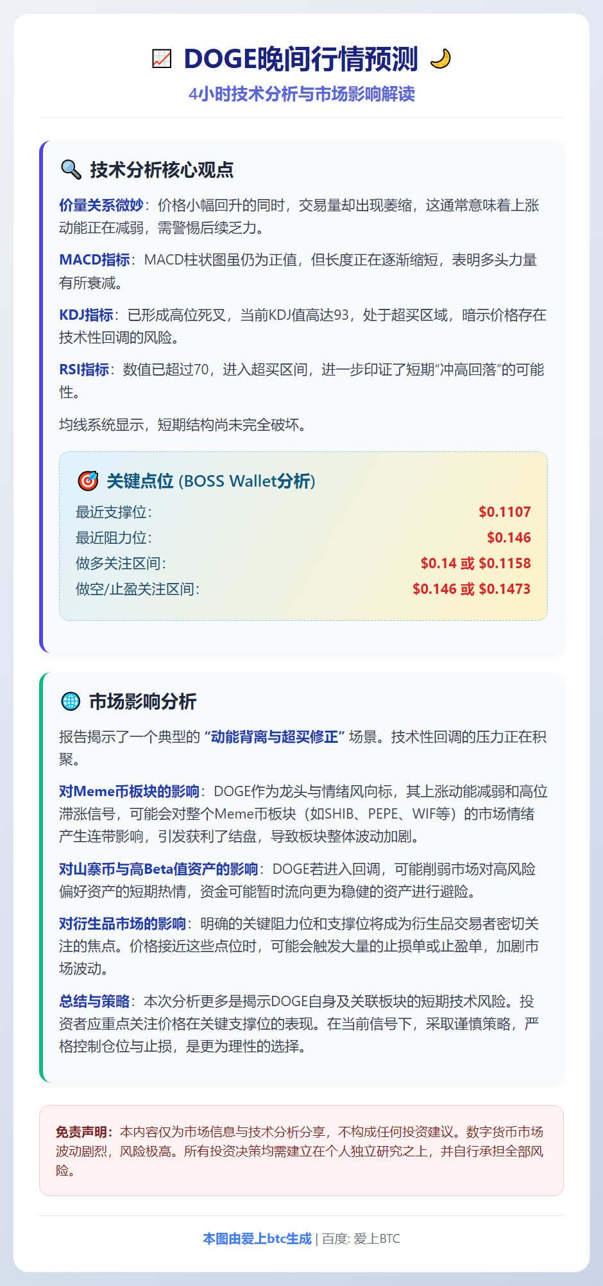Screen dimensions: 603x1286
Task: Click the chart emoji icon beside the title
Action: (162, 59)
